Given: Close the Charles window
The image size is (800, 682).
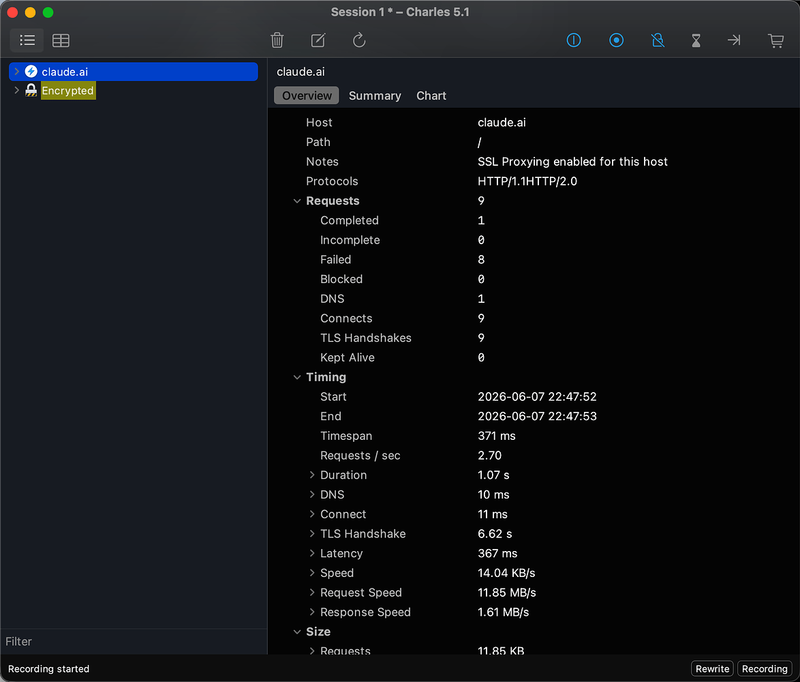Looking at the screenshot, I should coord(13,12).
